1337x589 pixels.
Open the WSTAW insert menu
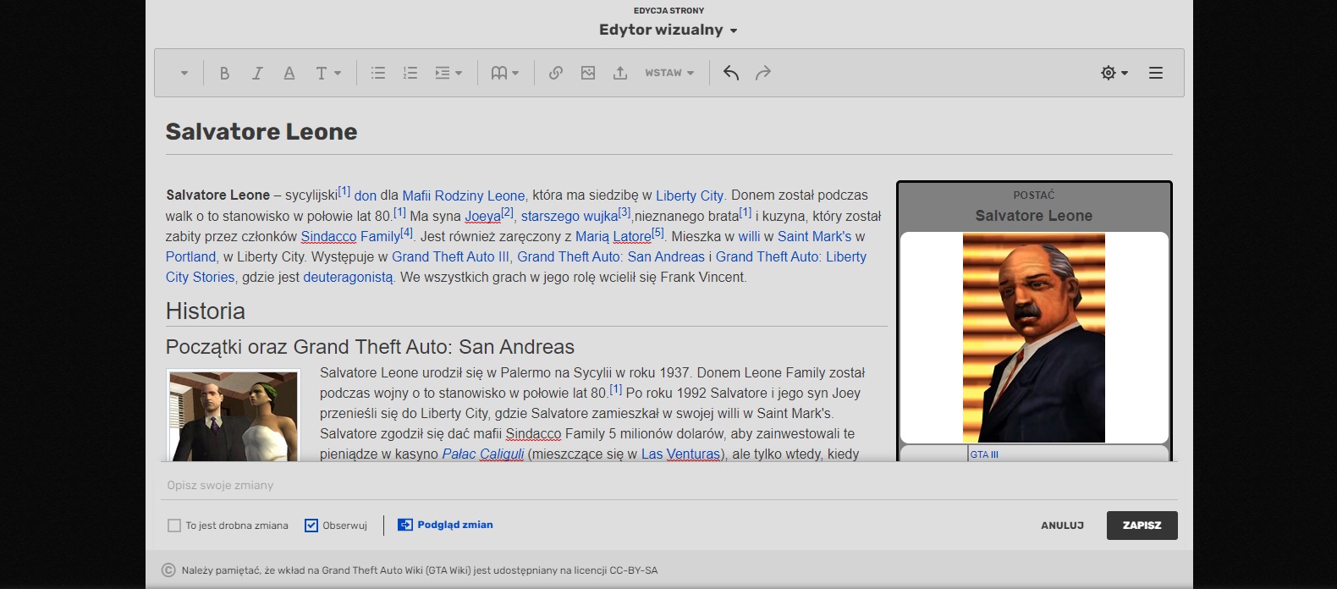(669, 73)
